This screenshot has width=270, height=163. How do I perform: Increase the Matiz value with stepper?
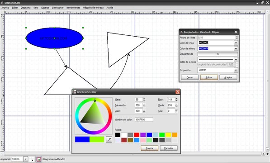click(x=144, y=99)
